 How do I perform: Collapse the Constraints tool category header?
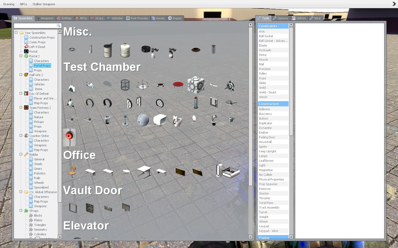click(x=273, y=26)
